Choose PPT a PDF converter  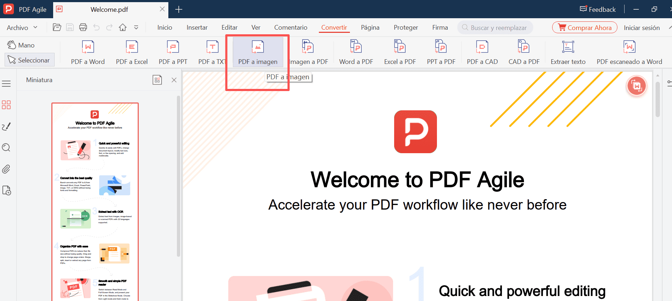441,52
